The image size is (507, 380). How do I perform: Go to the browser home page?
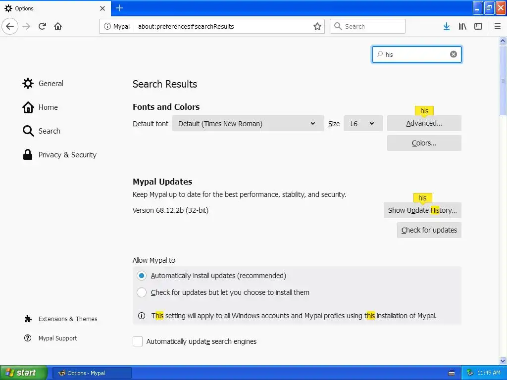pos(58,26)
